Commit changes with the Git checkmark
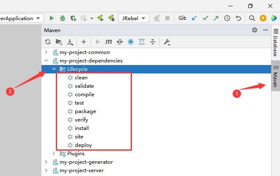Image resolution: width=280 pixels, height=176 pixels. click(205, 18)
